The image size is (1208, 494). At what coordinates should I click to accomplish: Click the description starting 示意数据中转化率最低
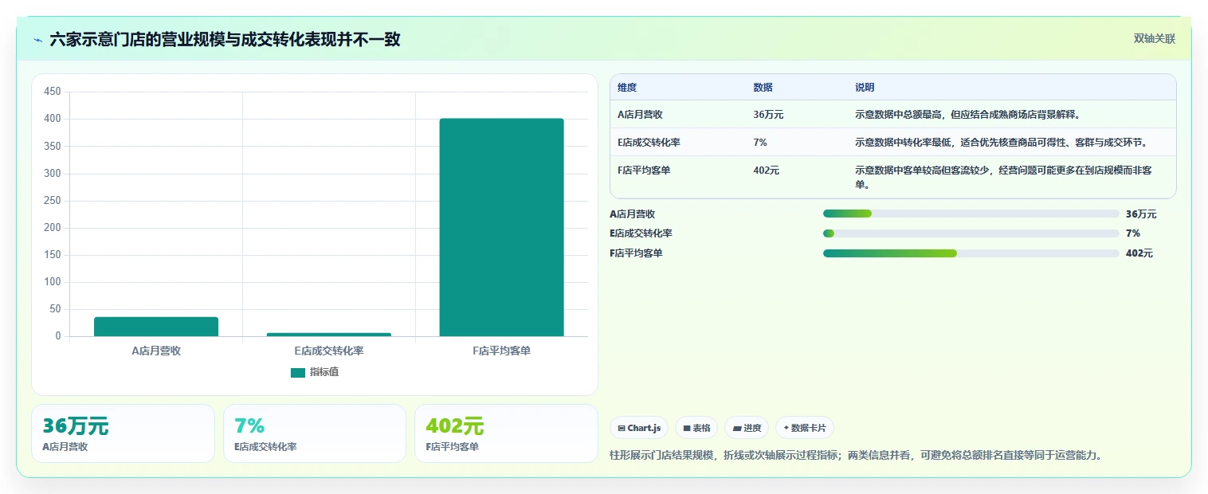(1002, 142)
